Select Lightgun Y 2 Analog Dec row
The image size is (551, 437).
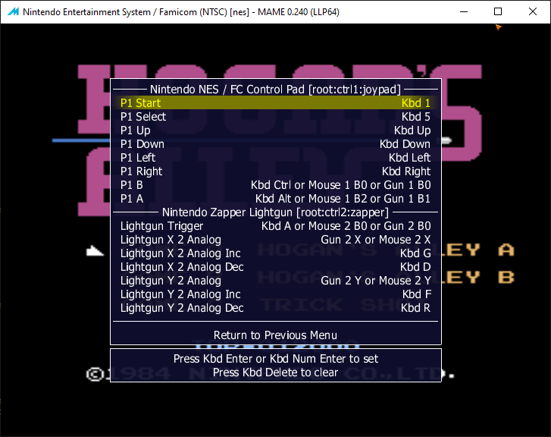[275, 308]
